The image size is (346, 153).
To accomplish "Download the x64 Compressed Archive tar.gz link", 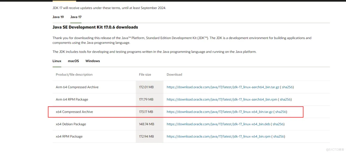I will click(219, 112).
